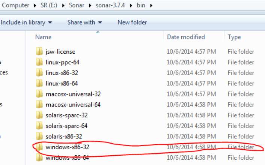
Task: Sort by the Name column header
Action: tap(43, 37)
